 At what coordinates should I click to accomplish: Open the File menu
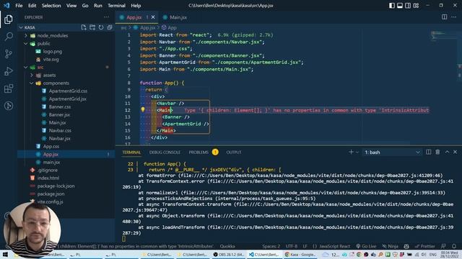point(19,5)
